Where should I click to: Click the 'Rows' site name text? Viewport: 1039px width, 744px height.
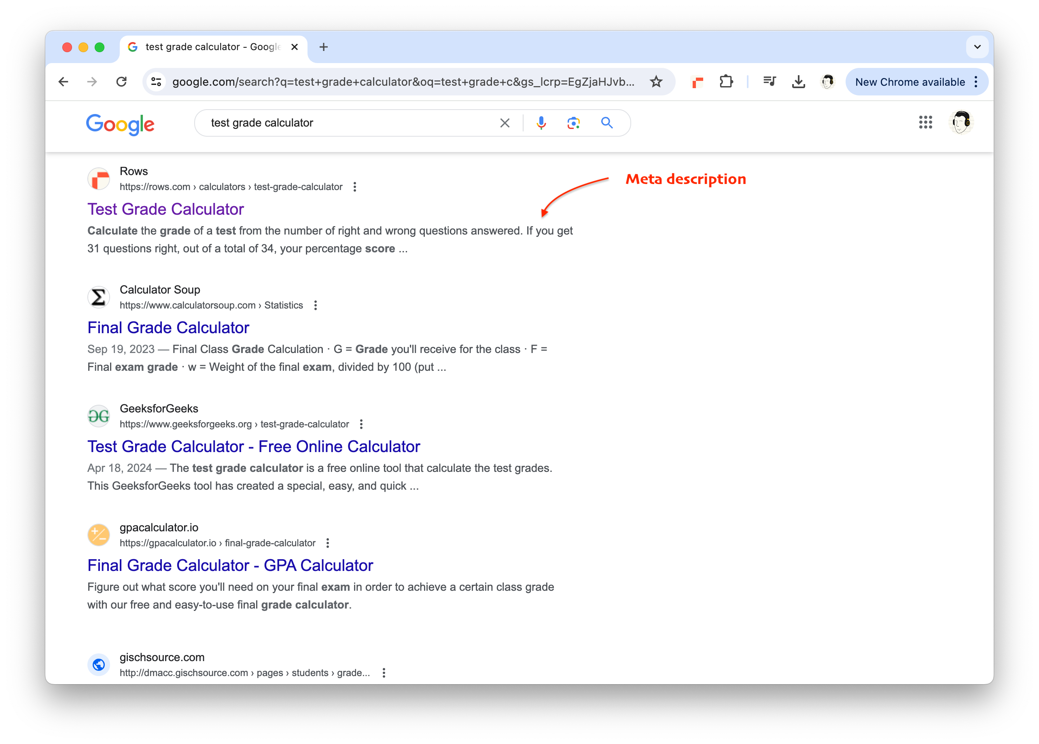pyautogui.click(x=134, y=171)
